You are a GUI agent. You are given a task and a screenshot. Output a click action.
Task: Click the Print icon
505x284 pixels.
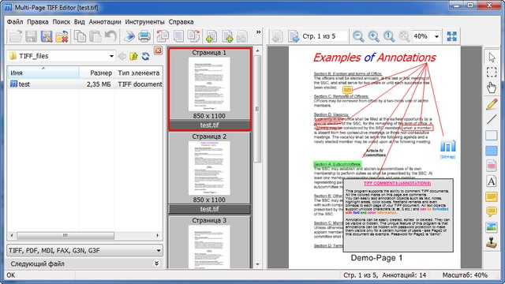144,36
